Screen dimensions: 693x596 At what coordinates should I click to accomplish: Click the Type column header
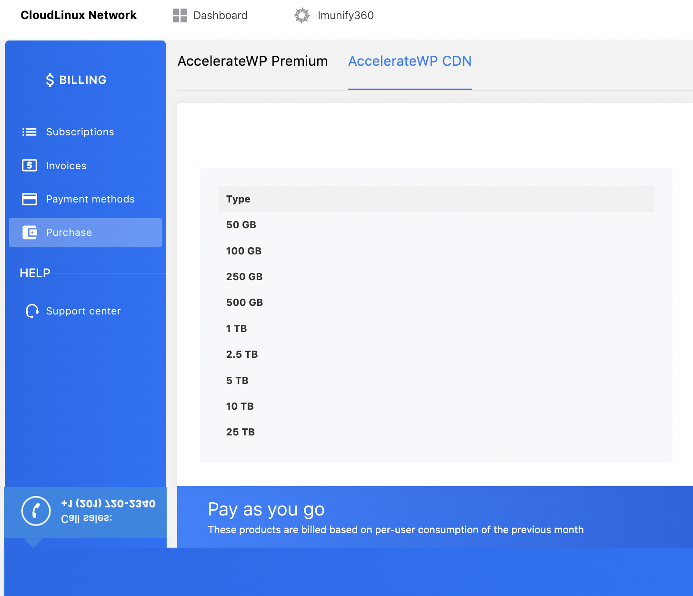point(238,199)
